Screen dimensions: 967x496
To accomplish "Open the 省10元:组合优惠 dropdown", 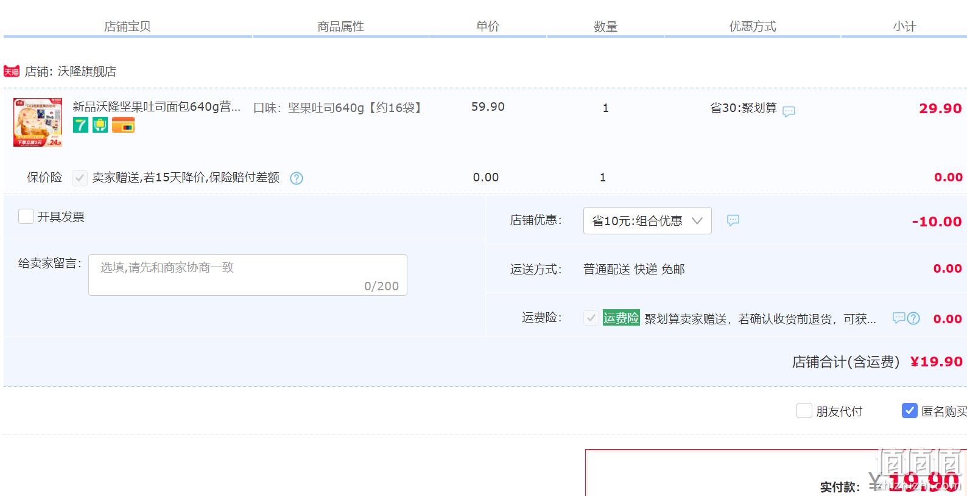I will click(647, 220).
